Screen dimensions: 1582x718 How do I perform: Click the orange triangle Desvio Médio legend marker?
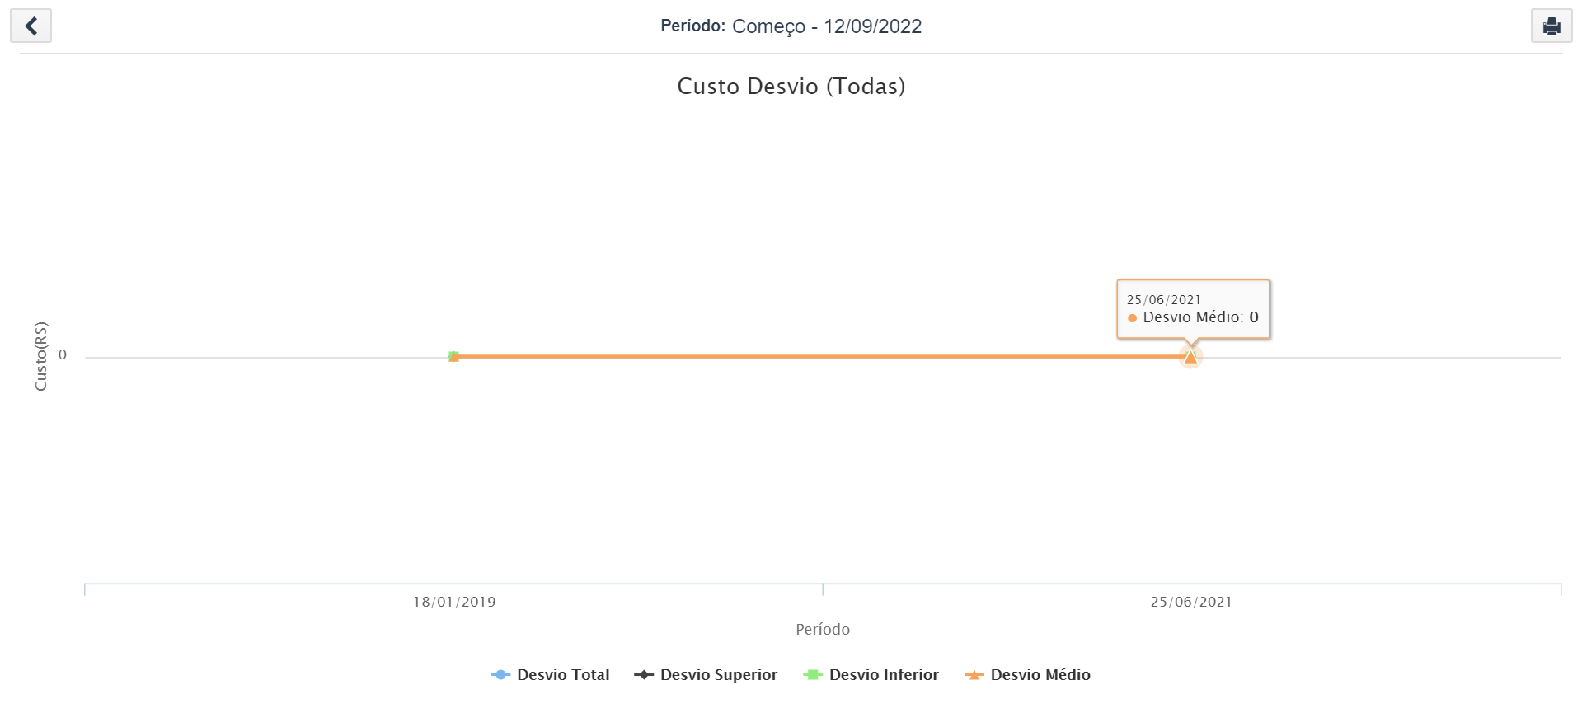click(974, 675)
